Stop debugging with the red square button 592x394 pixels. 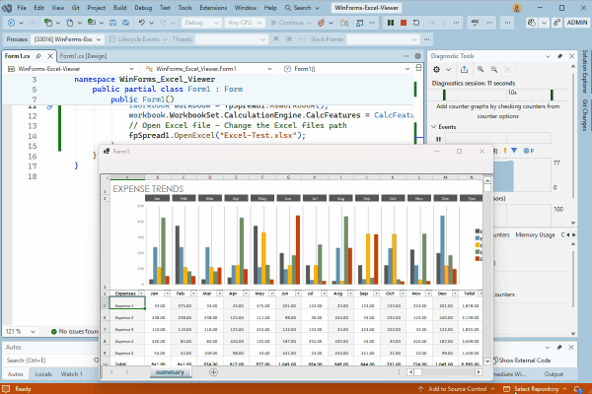pyautogui.click(x=404, y=23)
